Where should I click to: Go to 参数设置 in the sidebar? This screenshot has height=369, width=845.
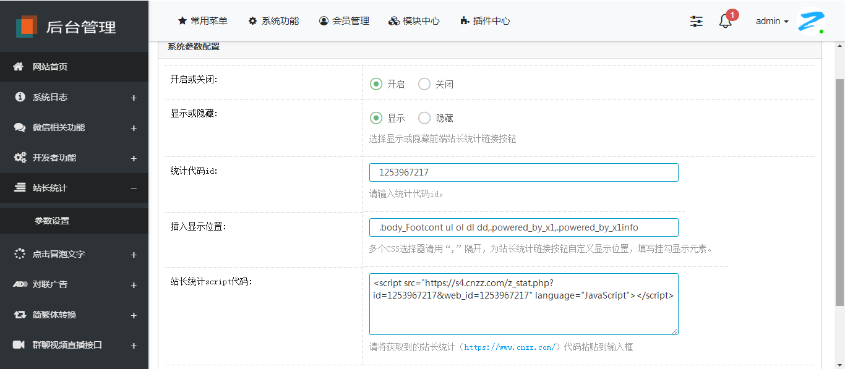click(52, 221)
